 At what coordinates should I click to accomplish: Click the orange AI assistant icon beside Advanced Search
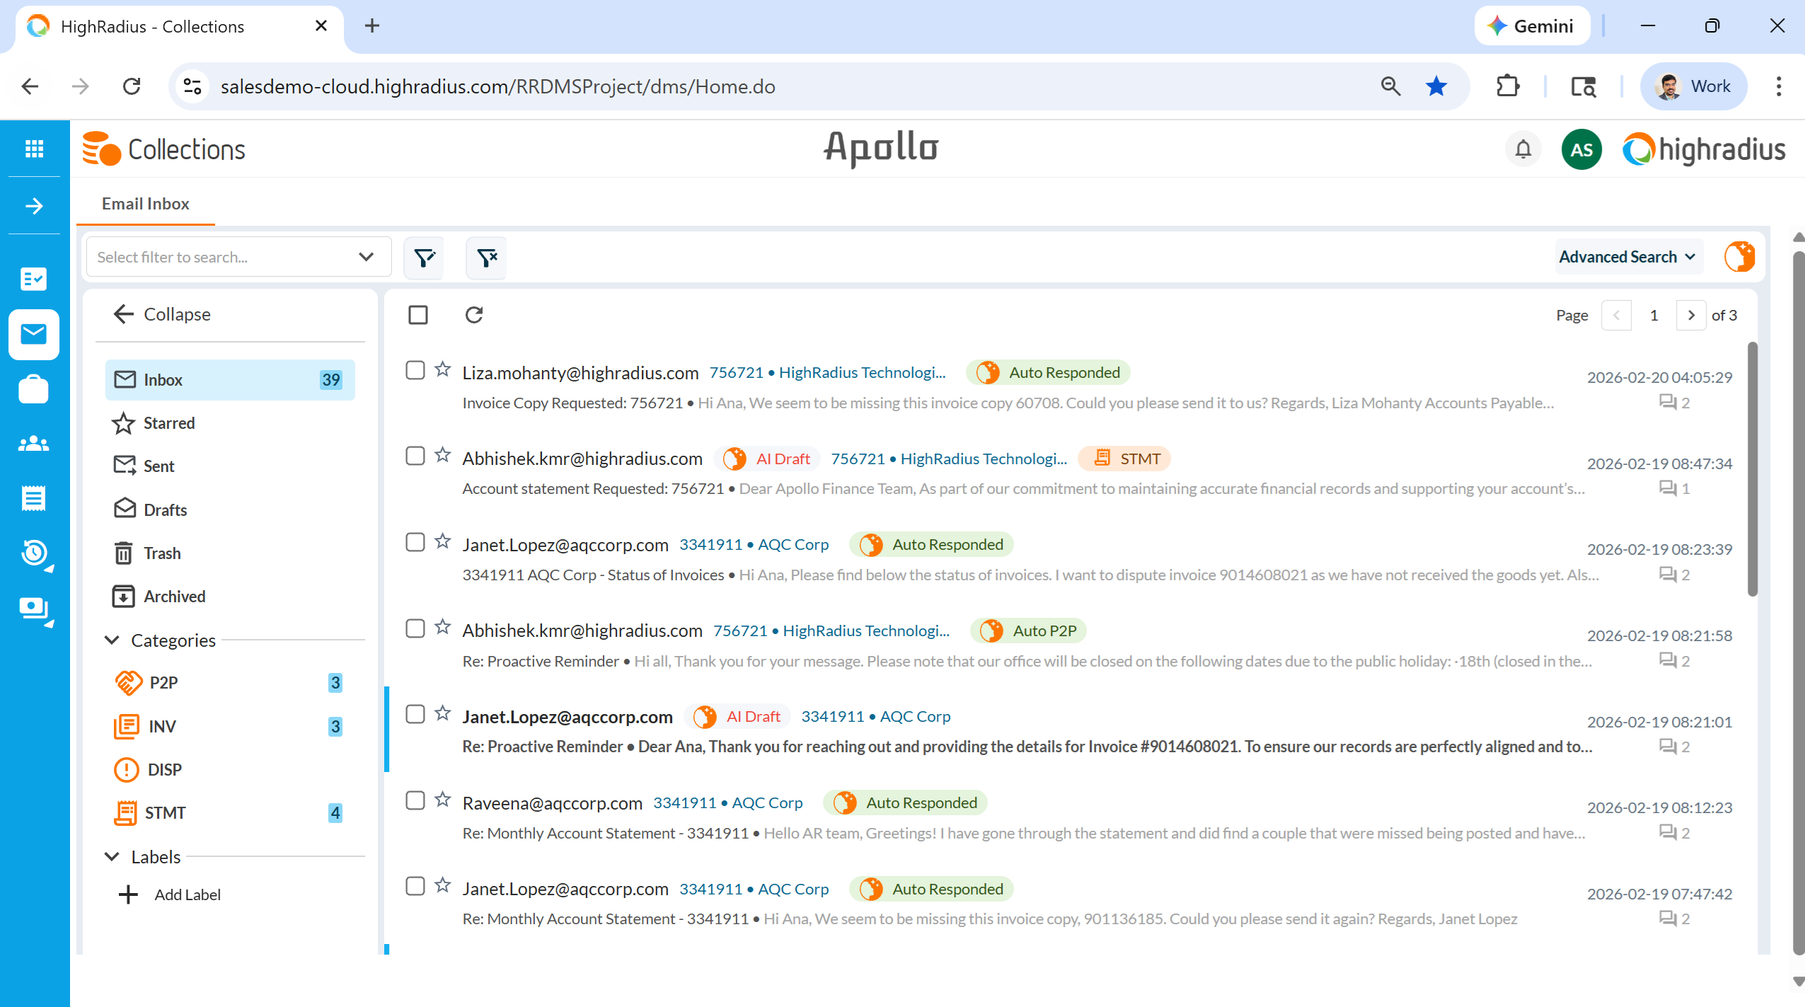point(1739,256)
